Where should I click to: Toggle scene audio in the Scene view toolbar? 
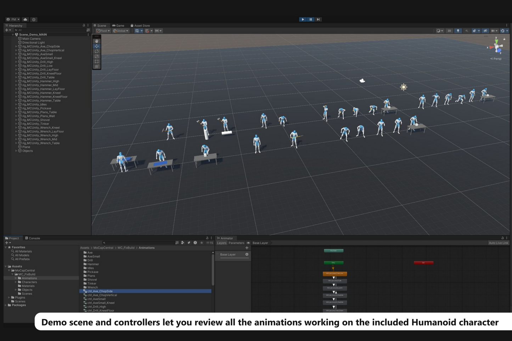466,31
